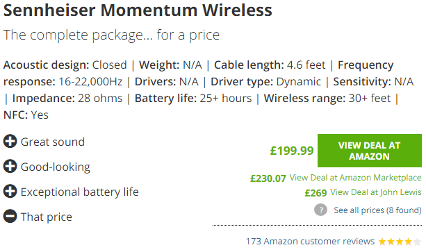Click the empty fifth review star
The image size is (426, 252).
pos(417,241)
